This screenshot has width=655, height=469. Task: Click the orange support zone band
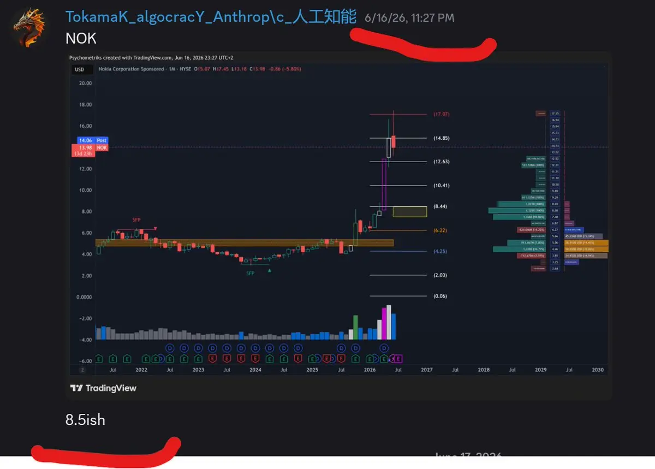245,243
